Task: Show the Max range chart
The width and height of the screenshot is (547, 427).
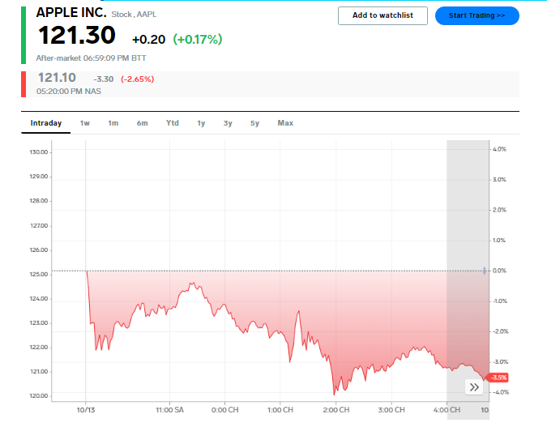Action: click(x=285, y=123)
